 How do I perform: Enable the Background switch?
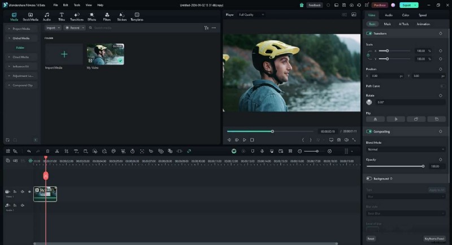click(x=369, y=179)
